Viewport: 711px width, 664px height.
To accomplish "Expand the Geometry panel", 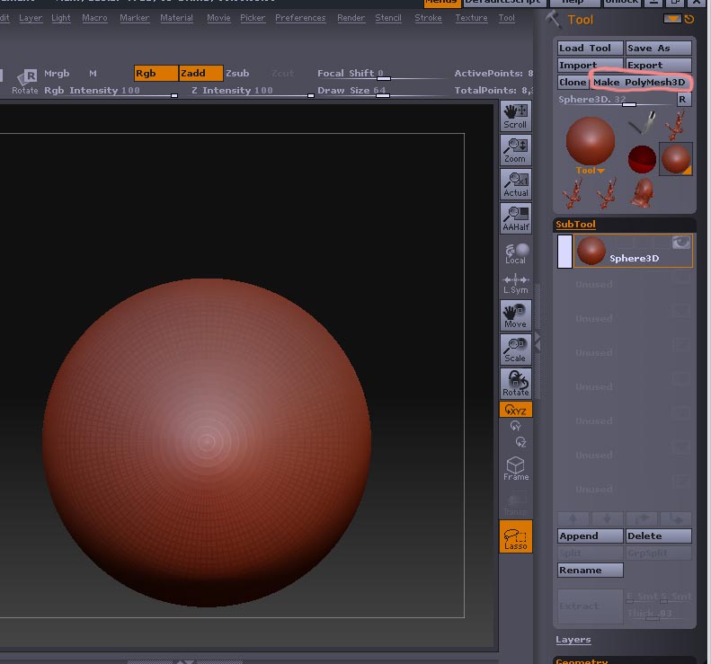I will [582, 661].
